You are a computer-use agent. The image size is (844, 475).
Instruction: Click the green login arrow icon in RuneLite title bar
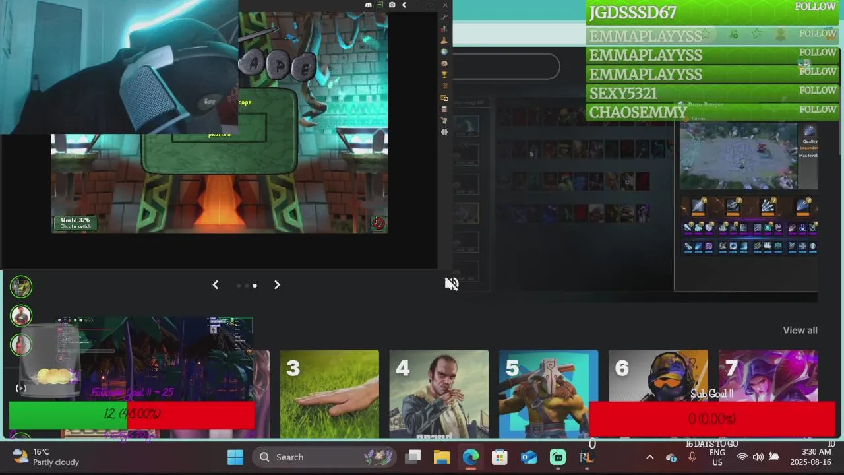(380, 5)
